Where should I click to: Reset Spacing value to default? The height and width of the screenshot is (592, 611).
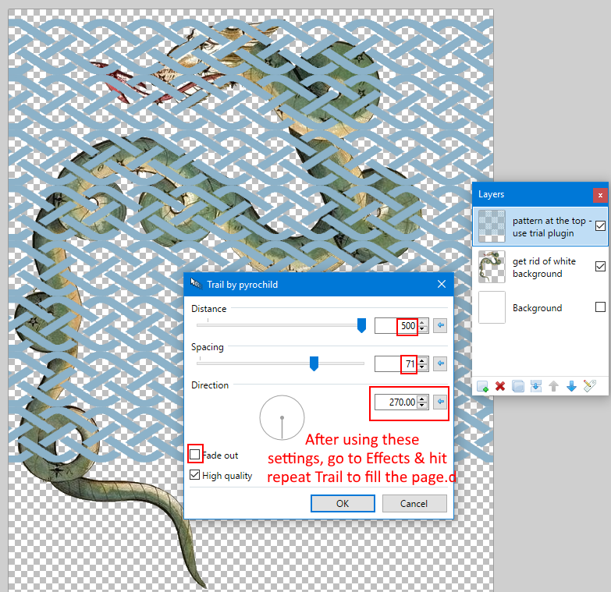pos(440,363)
